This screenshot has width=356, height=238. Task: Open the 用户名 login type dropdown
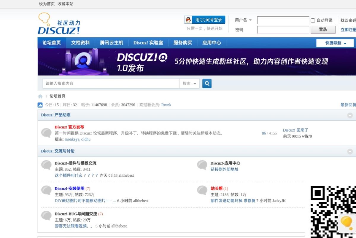coord(243,20)
